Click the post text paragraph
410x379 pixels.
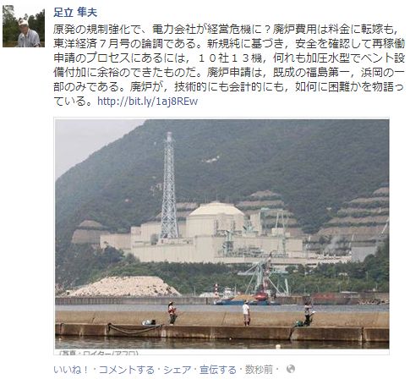pyautogui.click(x=229, y=65)
